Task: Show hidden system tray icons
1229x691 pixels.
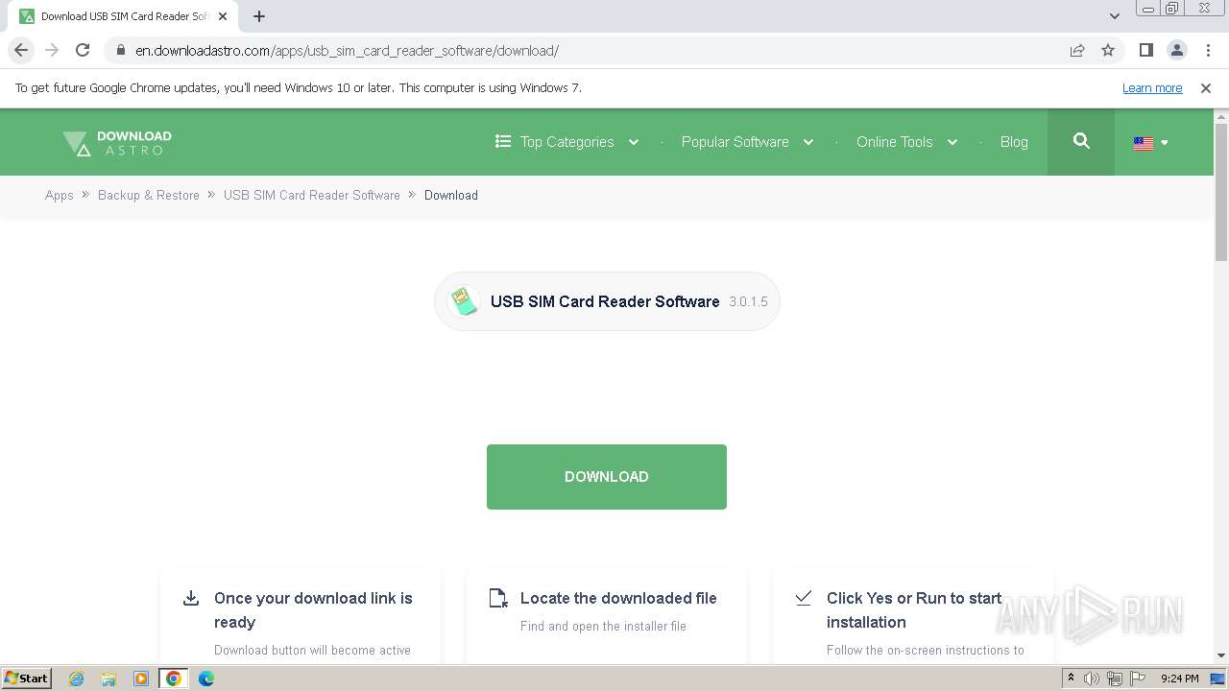Action: (1071, 679)
